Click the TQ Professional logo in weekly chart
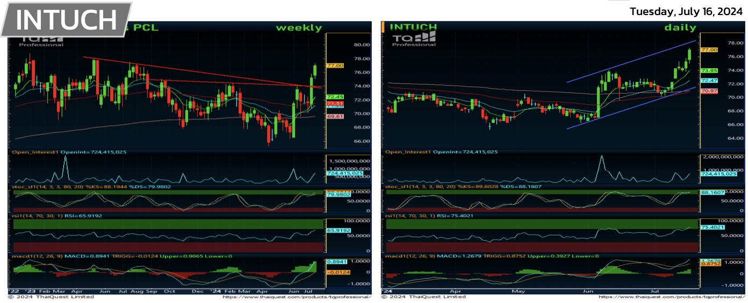The height and width of the screenshot is (303, 748). pyautogui.click(x=41, y=40)
